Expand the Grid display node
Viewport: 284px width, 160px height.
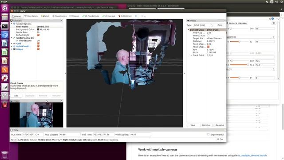[12, 44]
